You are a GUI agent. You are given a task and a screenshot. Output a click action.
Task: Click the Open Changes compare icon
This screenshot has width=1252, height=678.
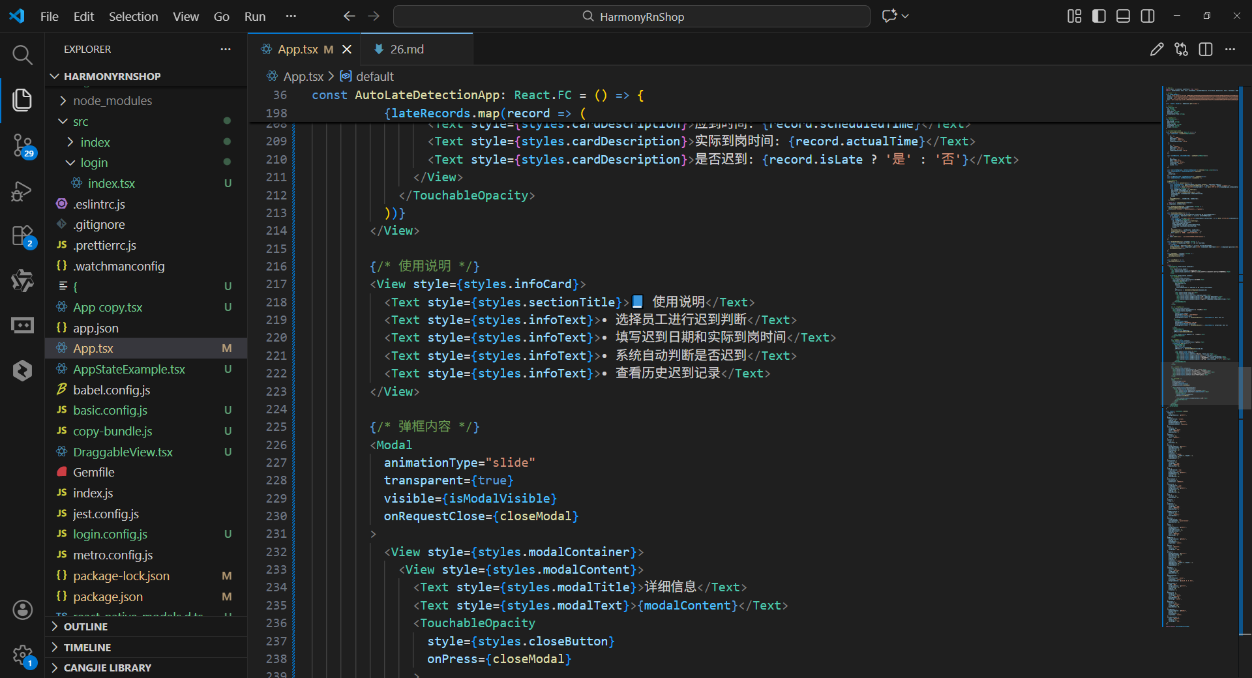[x=1182, y=50]
